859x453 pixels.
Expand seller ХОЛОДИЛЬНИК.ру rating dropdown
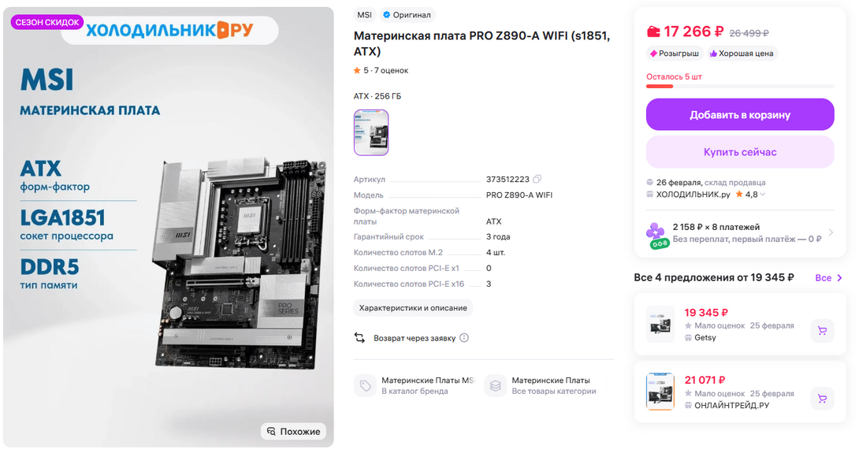(x=763, y=195)
